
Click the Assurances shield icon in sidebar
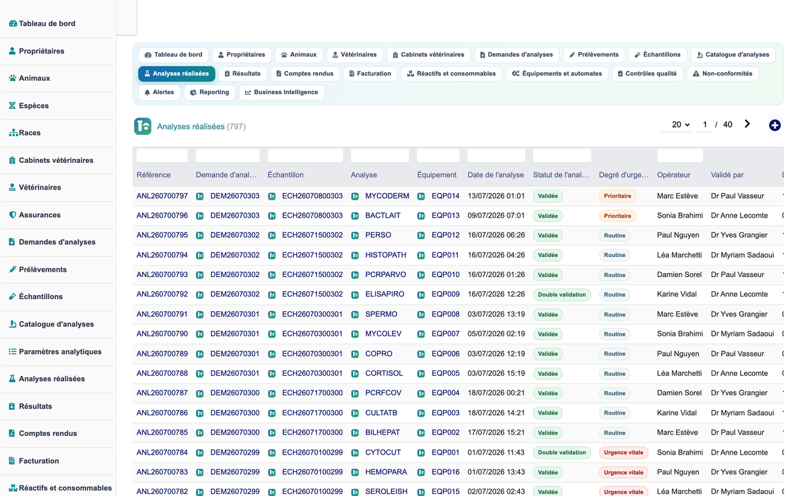point(13,215)
